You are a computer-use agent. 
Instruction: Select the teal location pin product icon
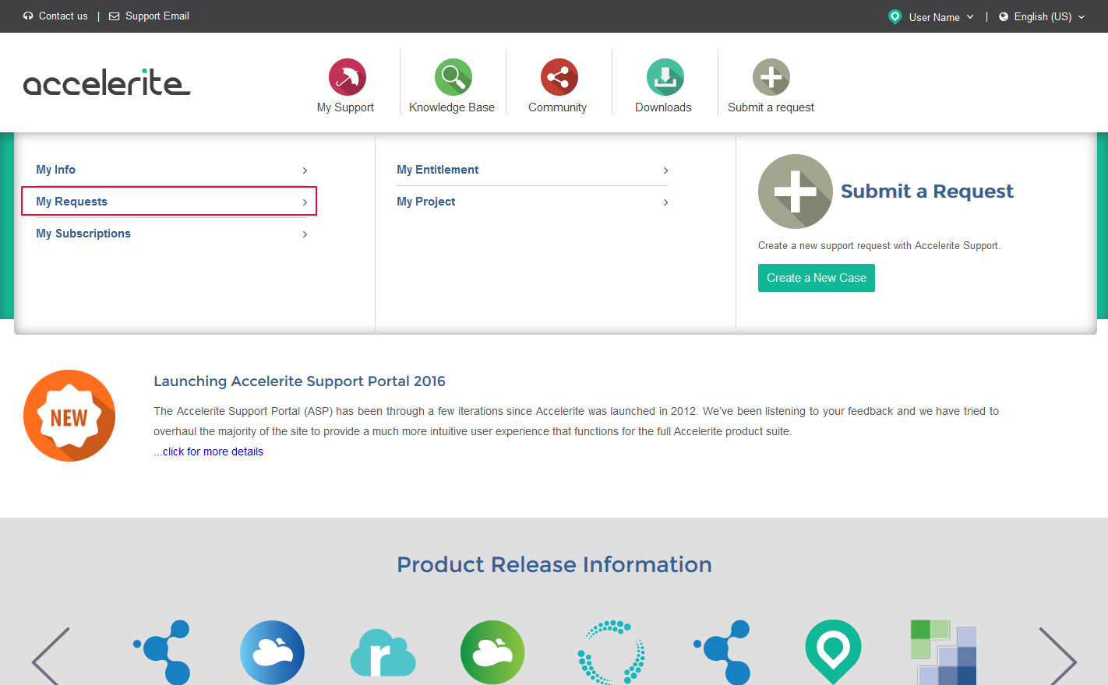click(x=833, y=652)
